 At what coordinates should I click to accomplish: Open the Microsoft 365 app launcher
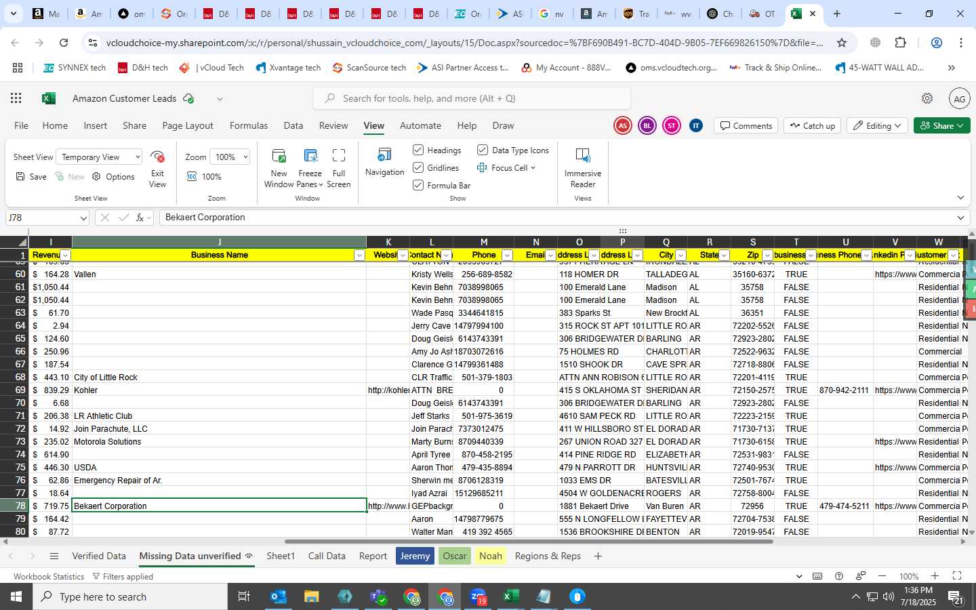click(x=16, y=98)
